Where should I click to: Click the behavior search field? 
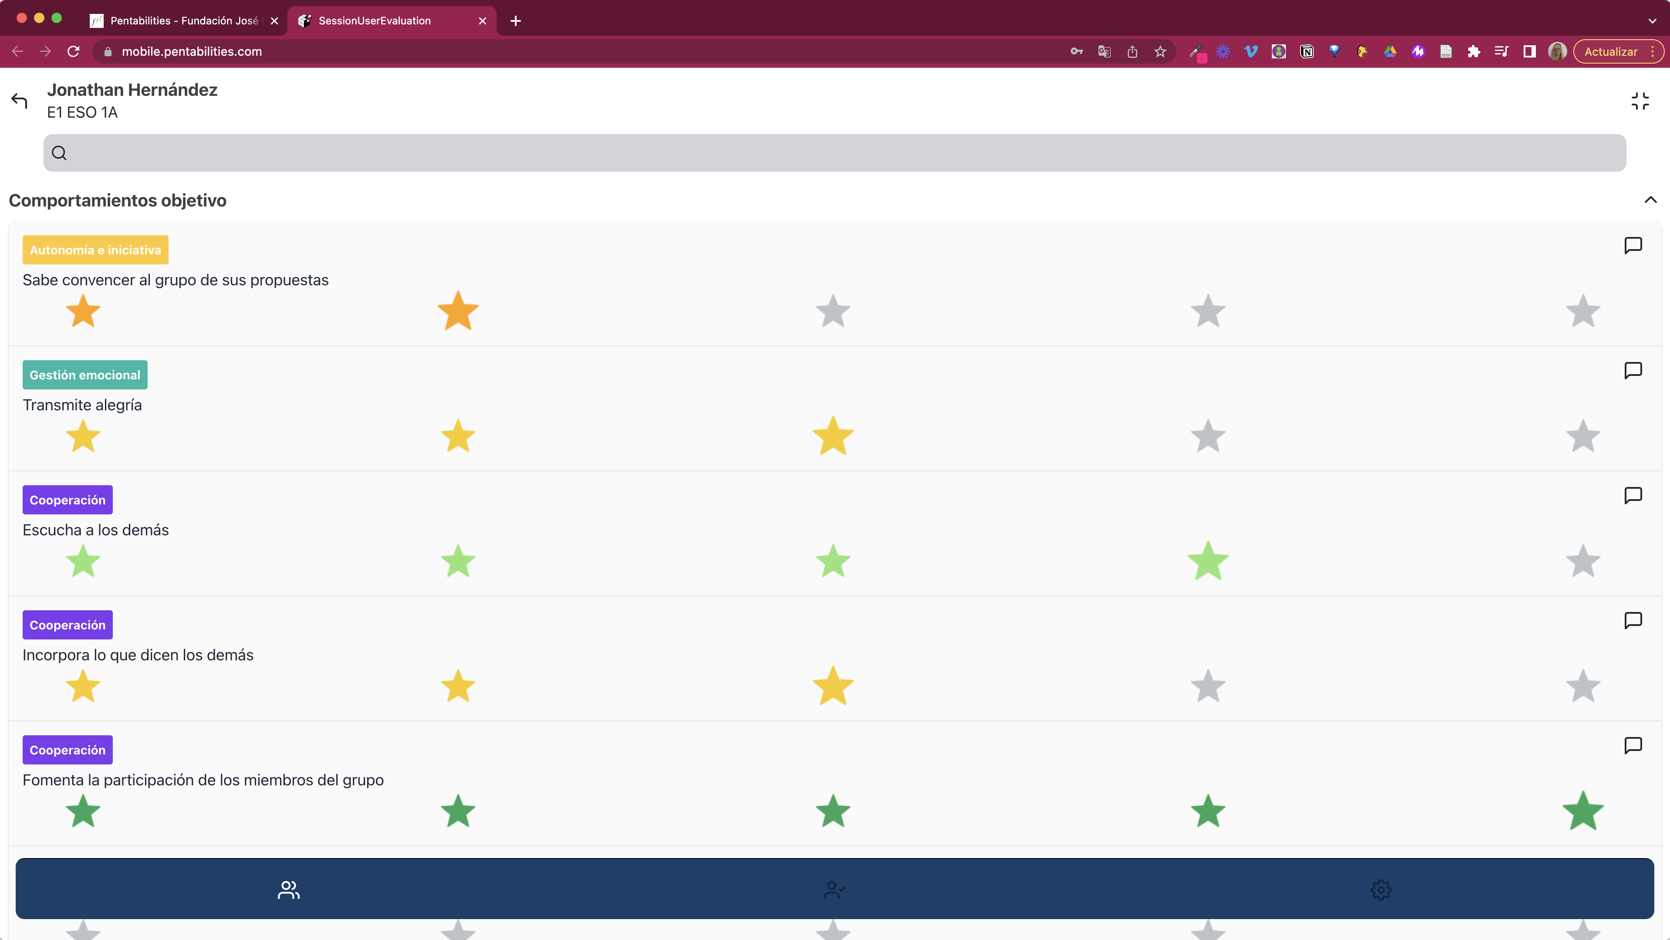(x=835, y=153)
